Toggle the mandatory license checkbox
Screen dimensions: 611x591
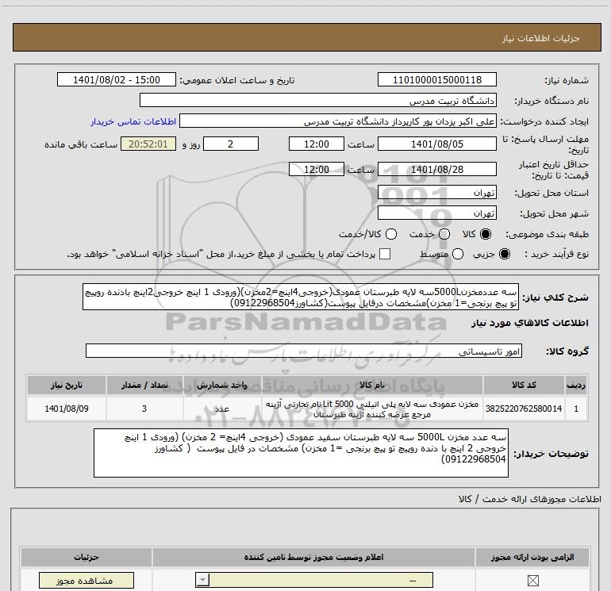pyautogui.click(x=532, y=581)
